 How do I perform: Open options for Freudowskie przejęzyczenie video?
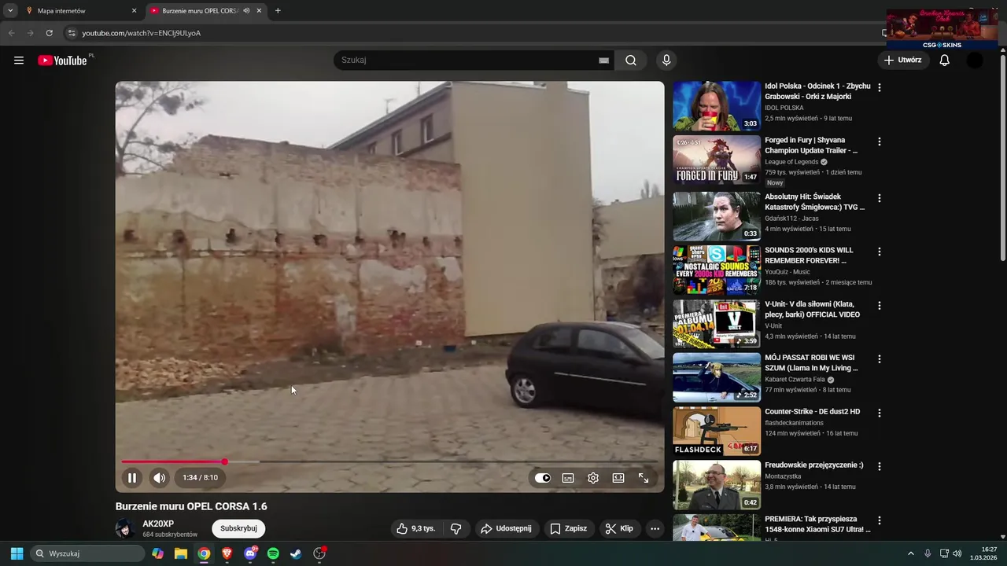(880, 466)
